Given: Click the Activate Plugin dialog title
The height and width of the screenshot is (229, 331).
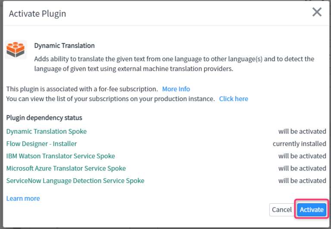Looking at the screenshot, I should 37,14.
